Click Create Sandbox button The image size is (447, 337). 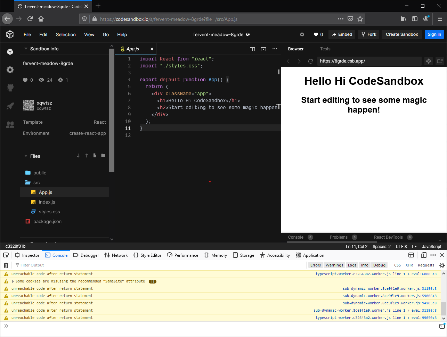[402, 34]
